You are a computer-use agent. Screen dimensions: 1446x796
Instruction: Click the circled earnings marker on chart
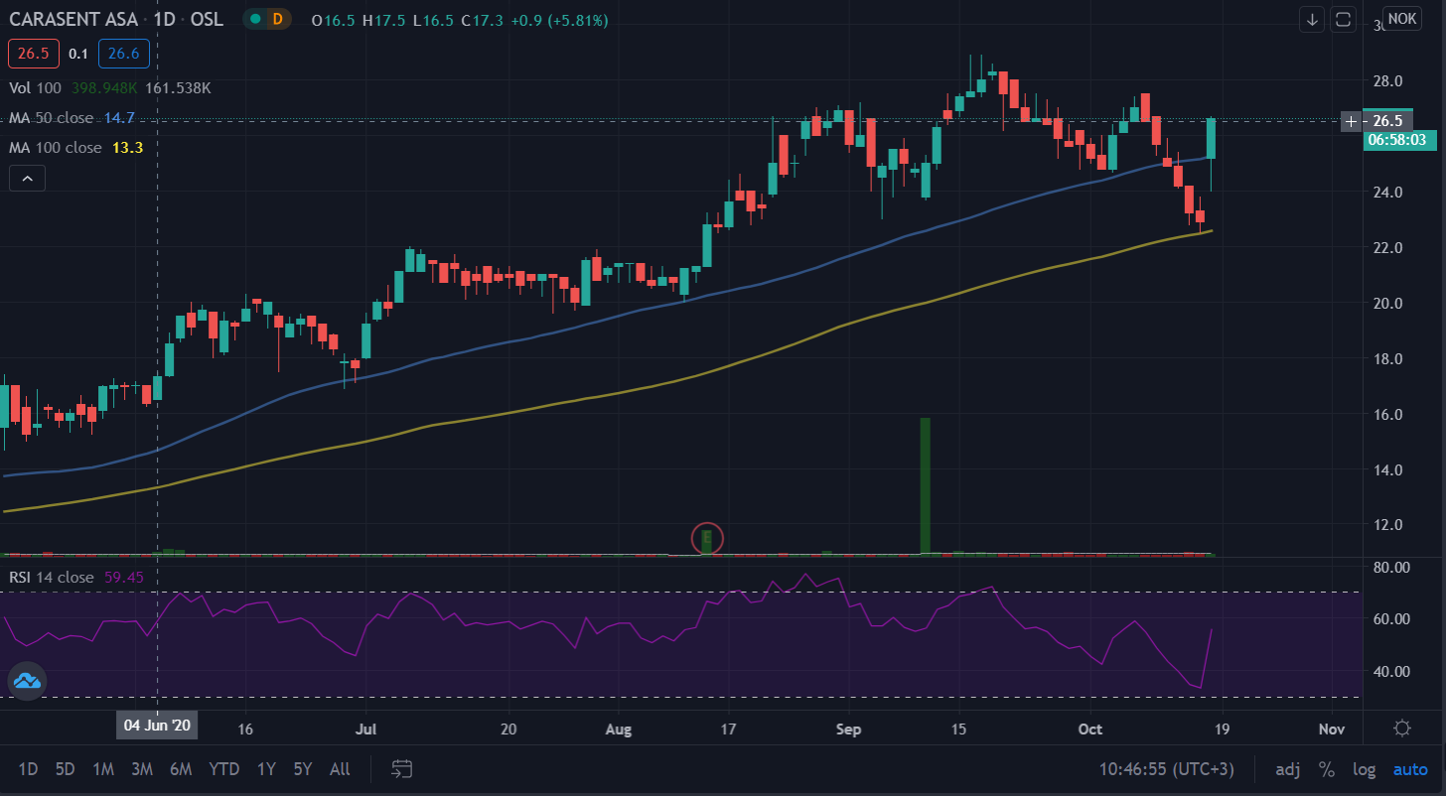[x=707, y=539]
